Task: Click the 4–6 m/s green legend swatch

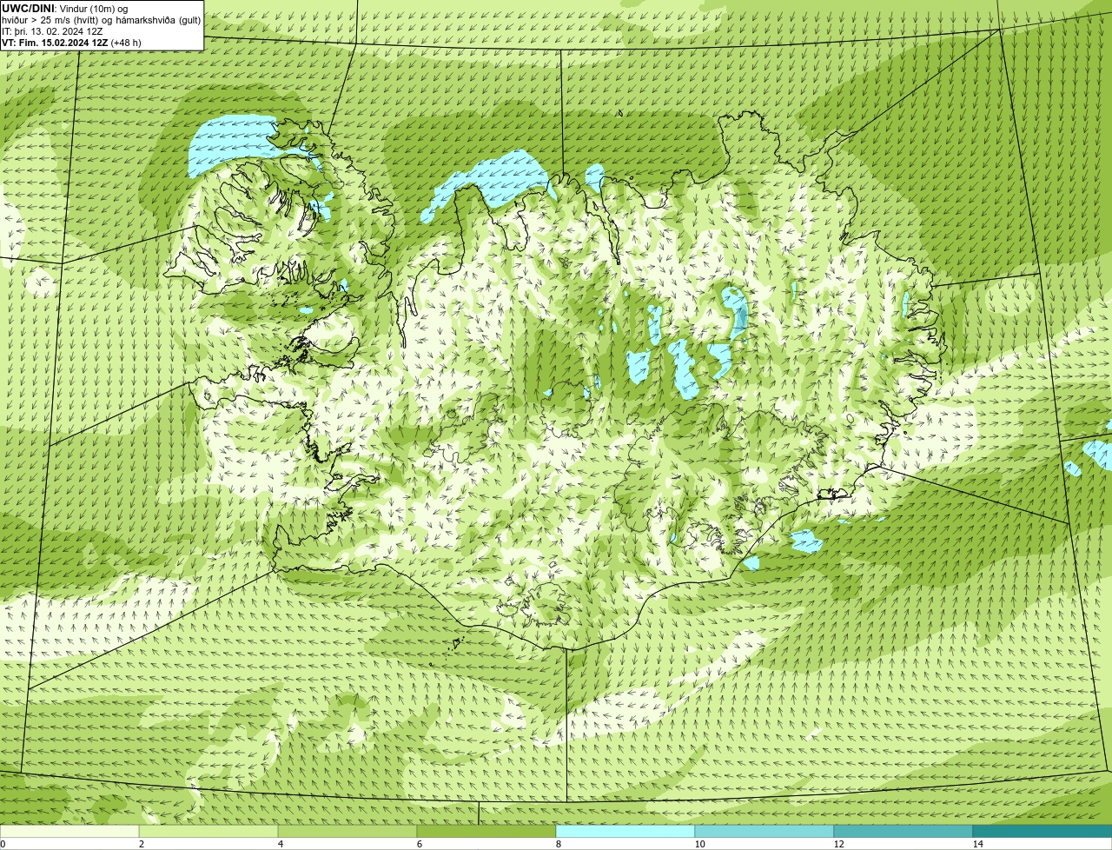Action: point(347,831)
